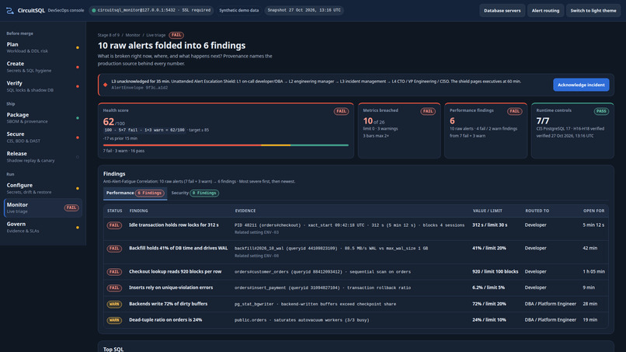The image size is (626, 352).
Task: Open the Performance findings card
Action: (x=486, y=131)
